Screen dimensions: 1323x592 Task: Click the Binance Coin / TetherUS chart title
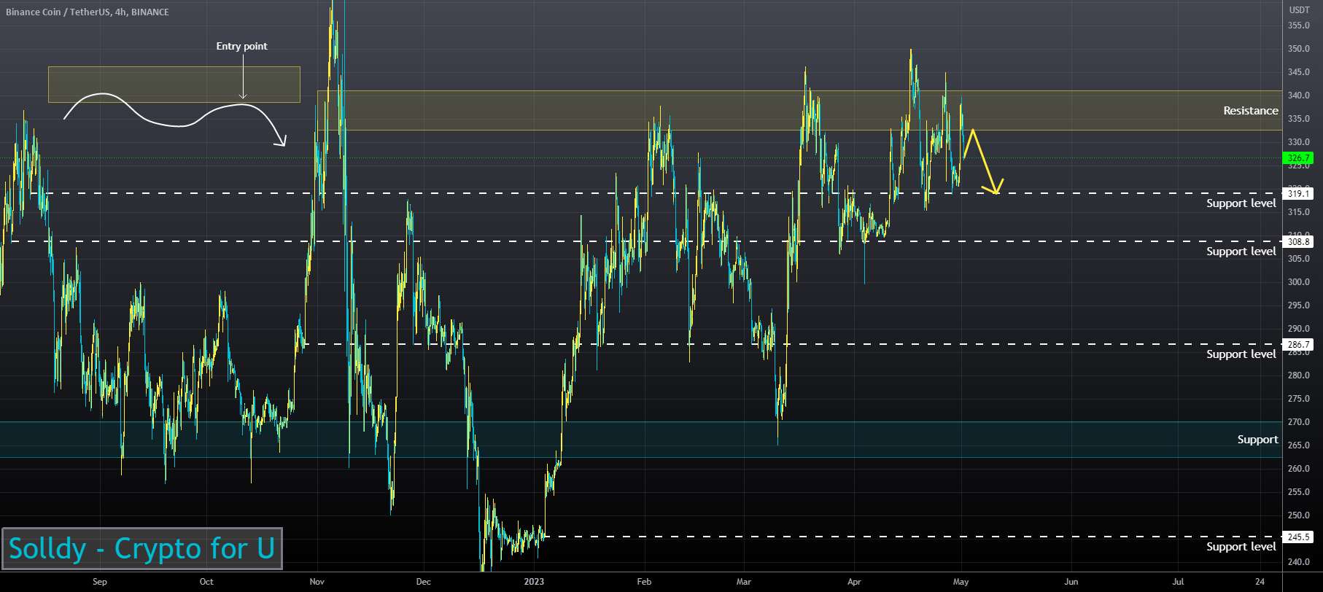88,12
